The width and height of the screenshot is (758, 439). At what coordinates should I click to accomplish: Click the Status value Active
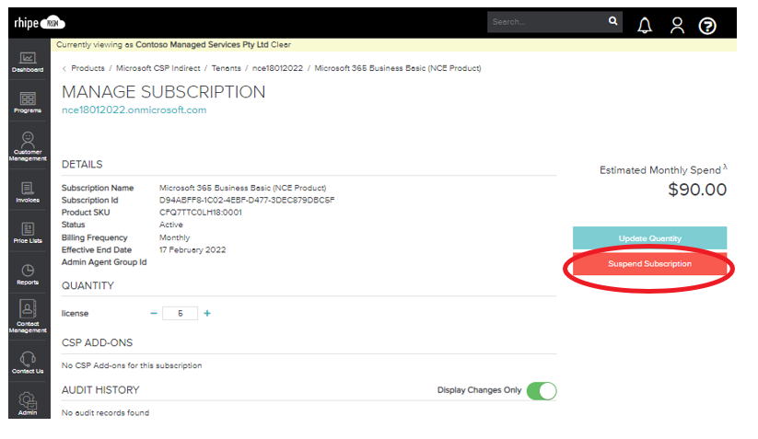point(171,225)
